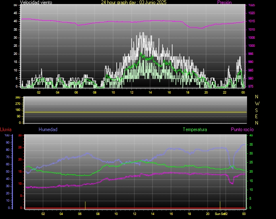This screenshot has height=219, width=276.
Task: Click the "24 hour graph day : 03 Junio 2025" heading
Action: [x=134, y=2]
